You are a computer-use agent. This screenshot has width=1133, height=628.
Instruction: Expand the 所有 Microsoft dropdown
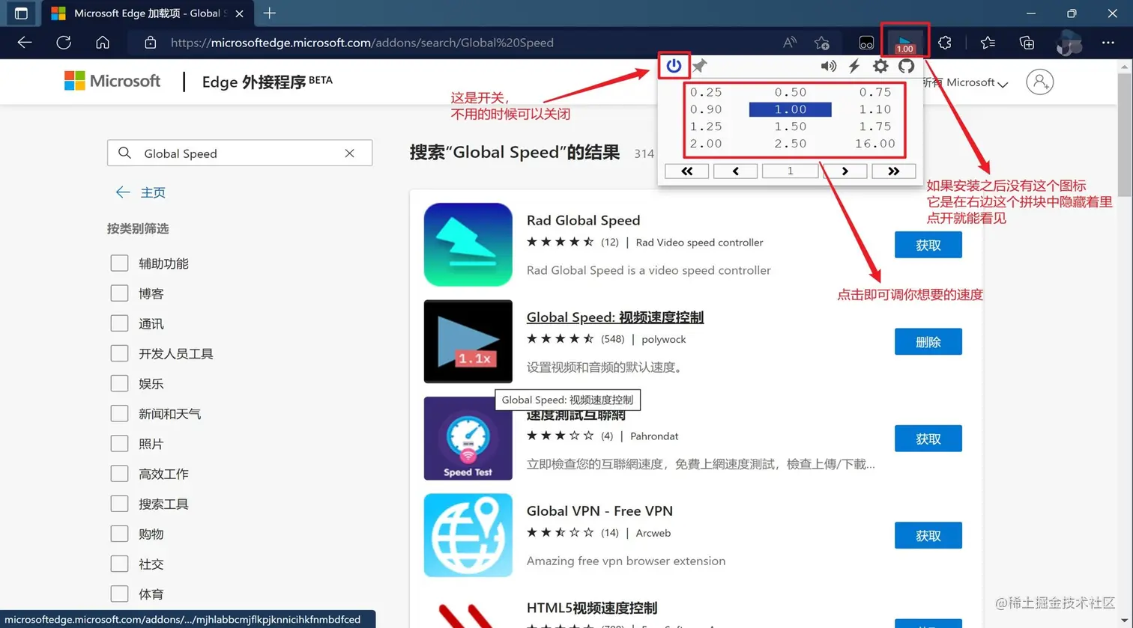click(x=966, y=82)
